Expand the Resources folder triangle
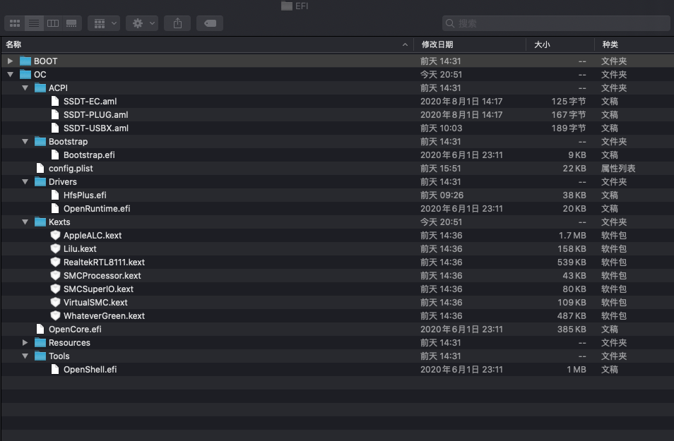674x441 pixels. tap(25, 343)
